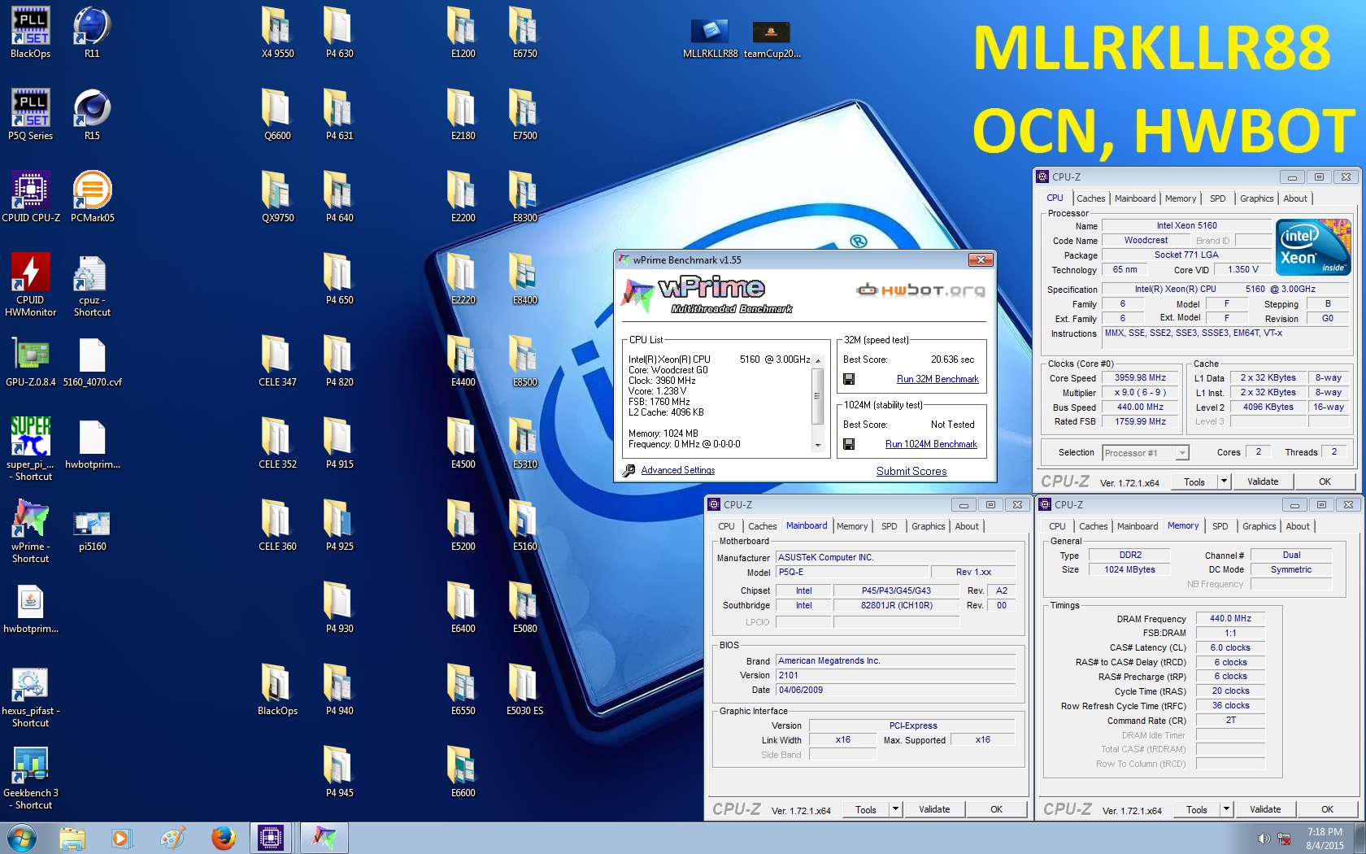Switch to CPU tab in the Memory CPU-Z window
Image resolution: width=1366 pixels, height=854 pixels.
(1057, 526)
